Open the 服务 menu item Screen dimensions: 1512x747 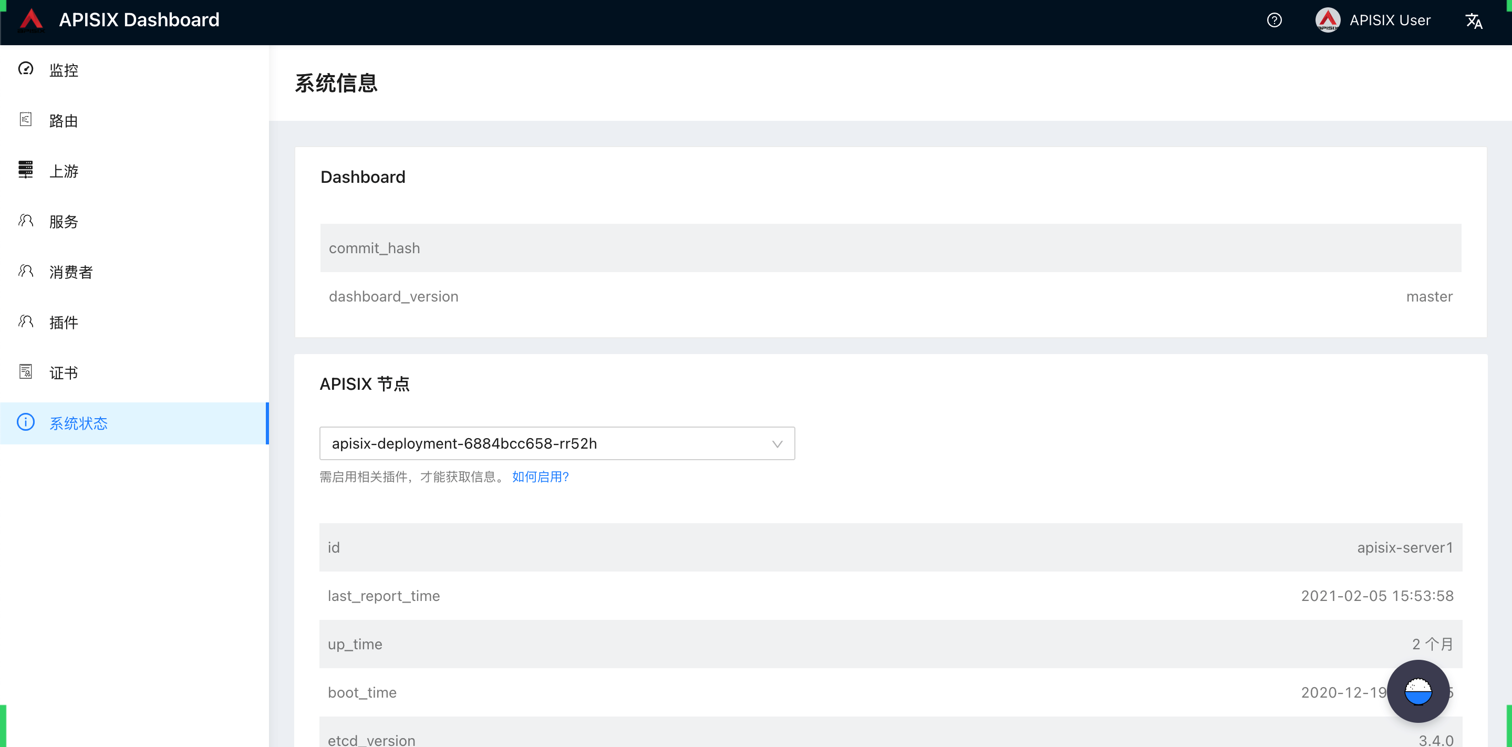[x=64, y=222]
